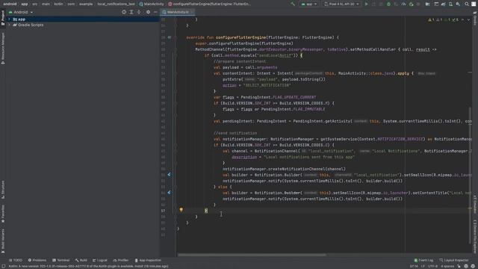478x269 pixels.
Task: Open the Resource Manager side tab
Action: [x=3, y=49]
